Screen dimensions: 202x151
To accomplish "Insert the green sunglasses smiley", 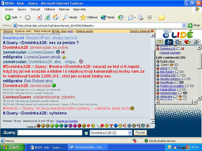I will (x=61, y=126).
